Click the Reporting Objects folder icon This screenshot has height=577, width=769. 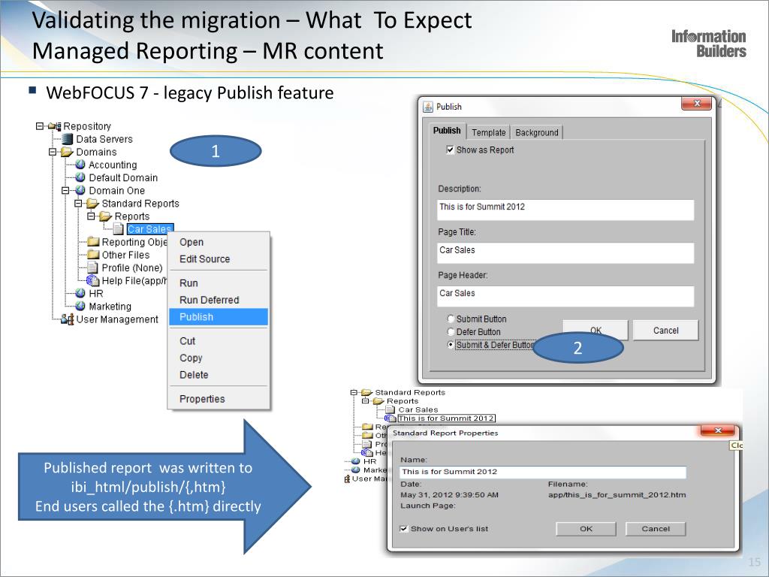(93, 241)
